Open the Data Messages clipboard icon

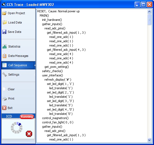tap(5, 56)
